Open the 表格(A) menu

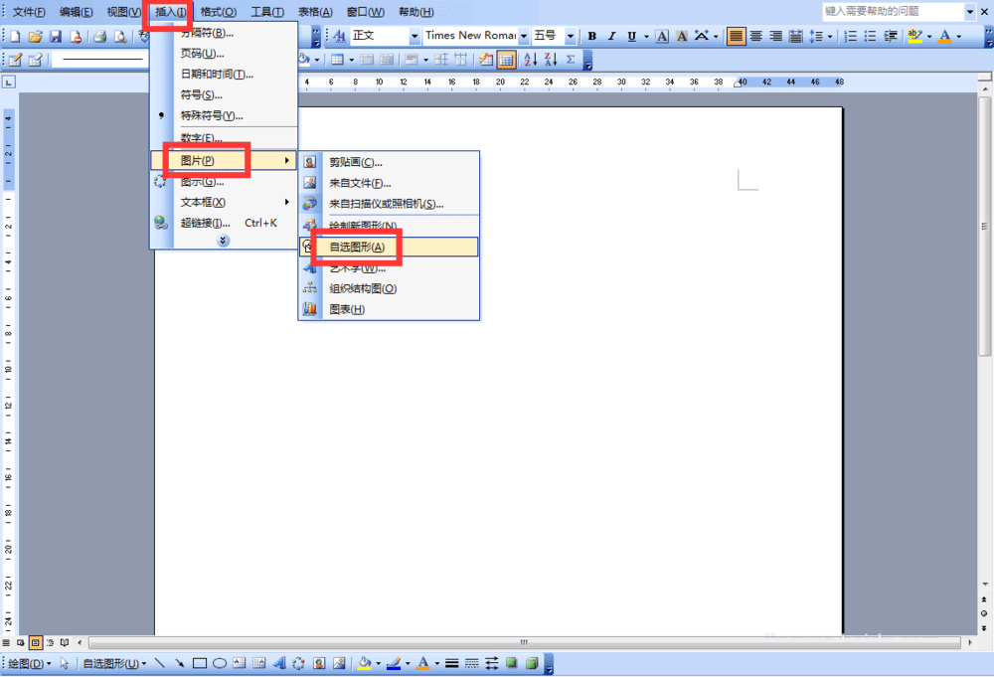point(315,11)
